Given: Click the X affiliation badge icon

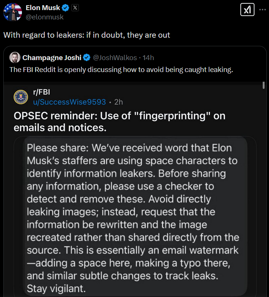Looking at the screenshot, I should [x=75, y=8].
